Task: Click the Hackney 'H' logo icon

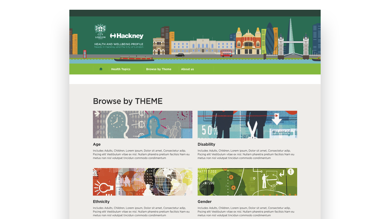Action: [113, 36]
